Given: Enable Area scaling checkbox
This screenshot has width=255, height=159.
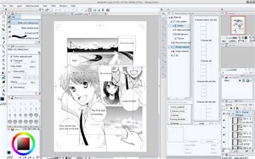Looking at the screenshot, I should pos(11,71).
